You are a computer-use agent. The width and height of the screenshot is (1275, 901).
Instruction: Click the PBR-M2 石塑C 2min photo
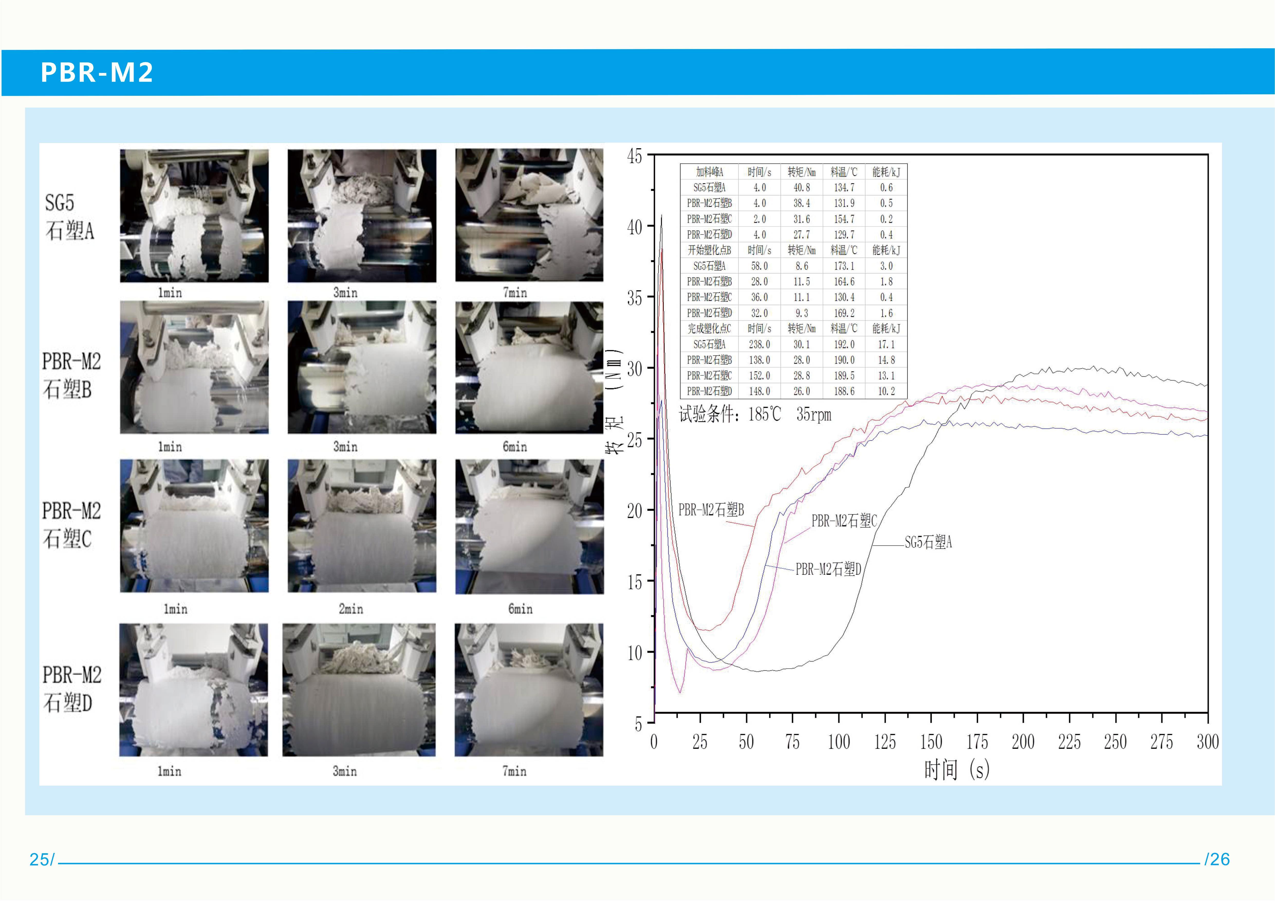tap(362, 525)
